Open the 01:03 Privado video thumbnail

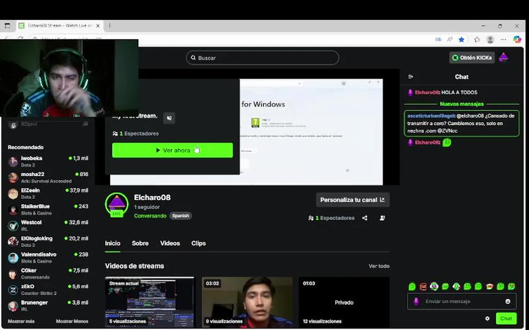click(344, 302)
